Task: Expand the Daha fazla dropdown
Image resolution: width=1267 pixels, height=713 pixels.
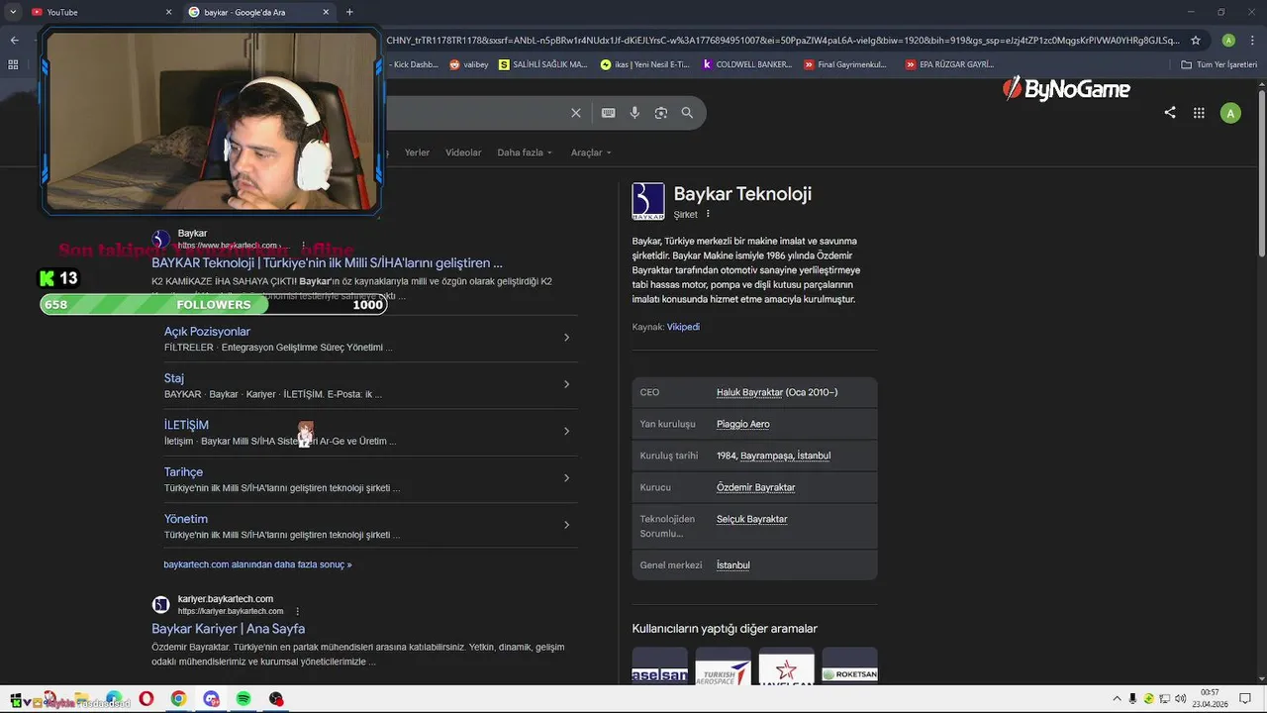Action: [x=525, y=153]
